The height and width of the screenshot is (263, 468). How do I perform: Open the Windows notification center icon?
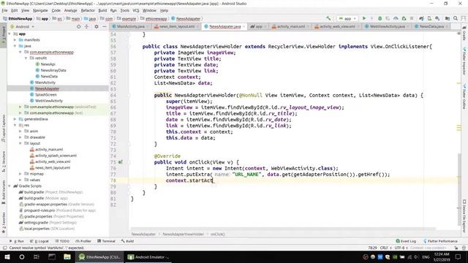[458, 256]
